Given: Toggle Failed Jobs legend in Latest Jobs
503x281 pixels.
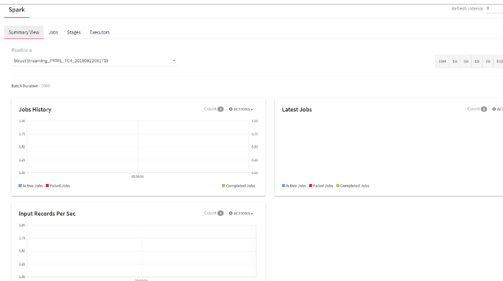Looking at the screenshot, I should click(x=321, y=185).
